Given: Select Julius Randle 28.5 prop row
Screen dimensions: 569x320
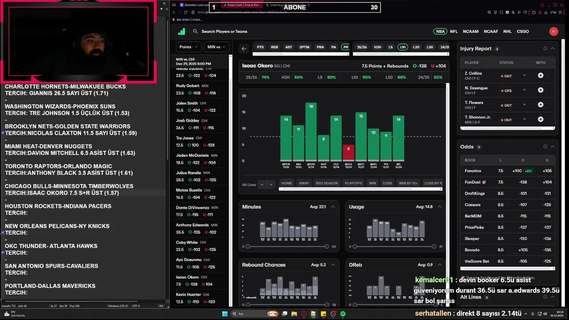Looking at the screenshot, I should 200,176.
